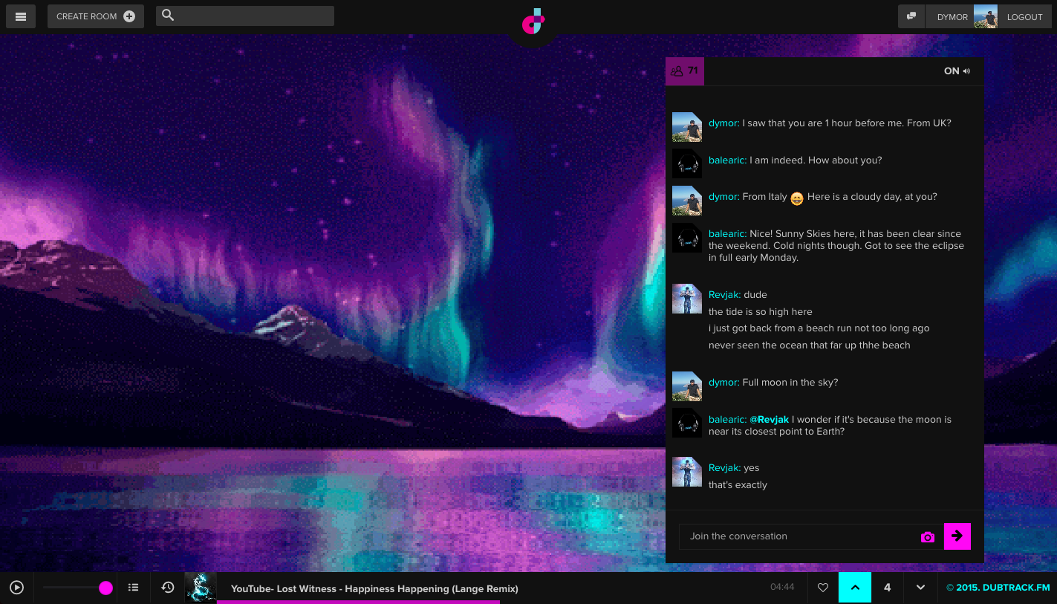Click the grinning emoji in dymor's message
Image resolution: width=1057 pixels, height=604 pixels.
point(797,198)
